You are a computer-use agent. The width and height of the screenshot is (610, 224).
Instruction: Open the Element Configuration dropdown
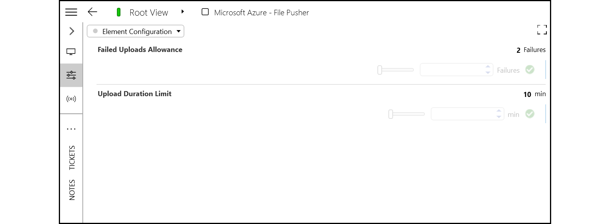click(x=136, y=32)
